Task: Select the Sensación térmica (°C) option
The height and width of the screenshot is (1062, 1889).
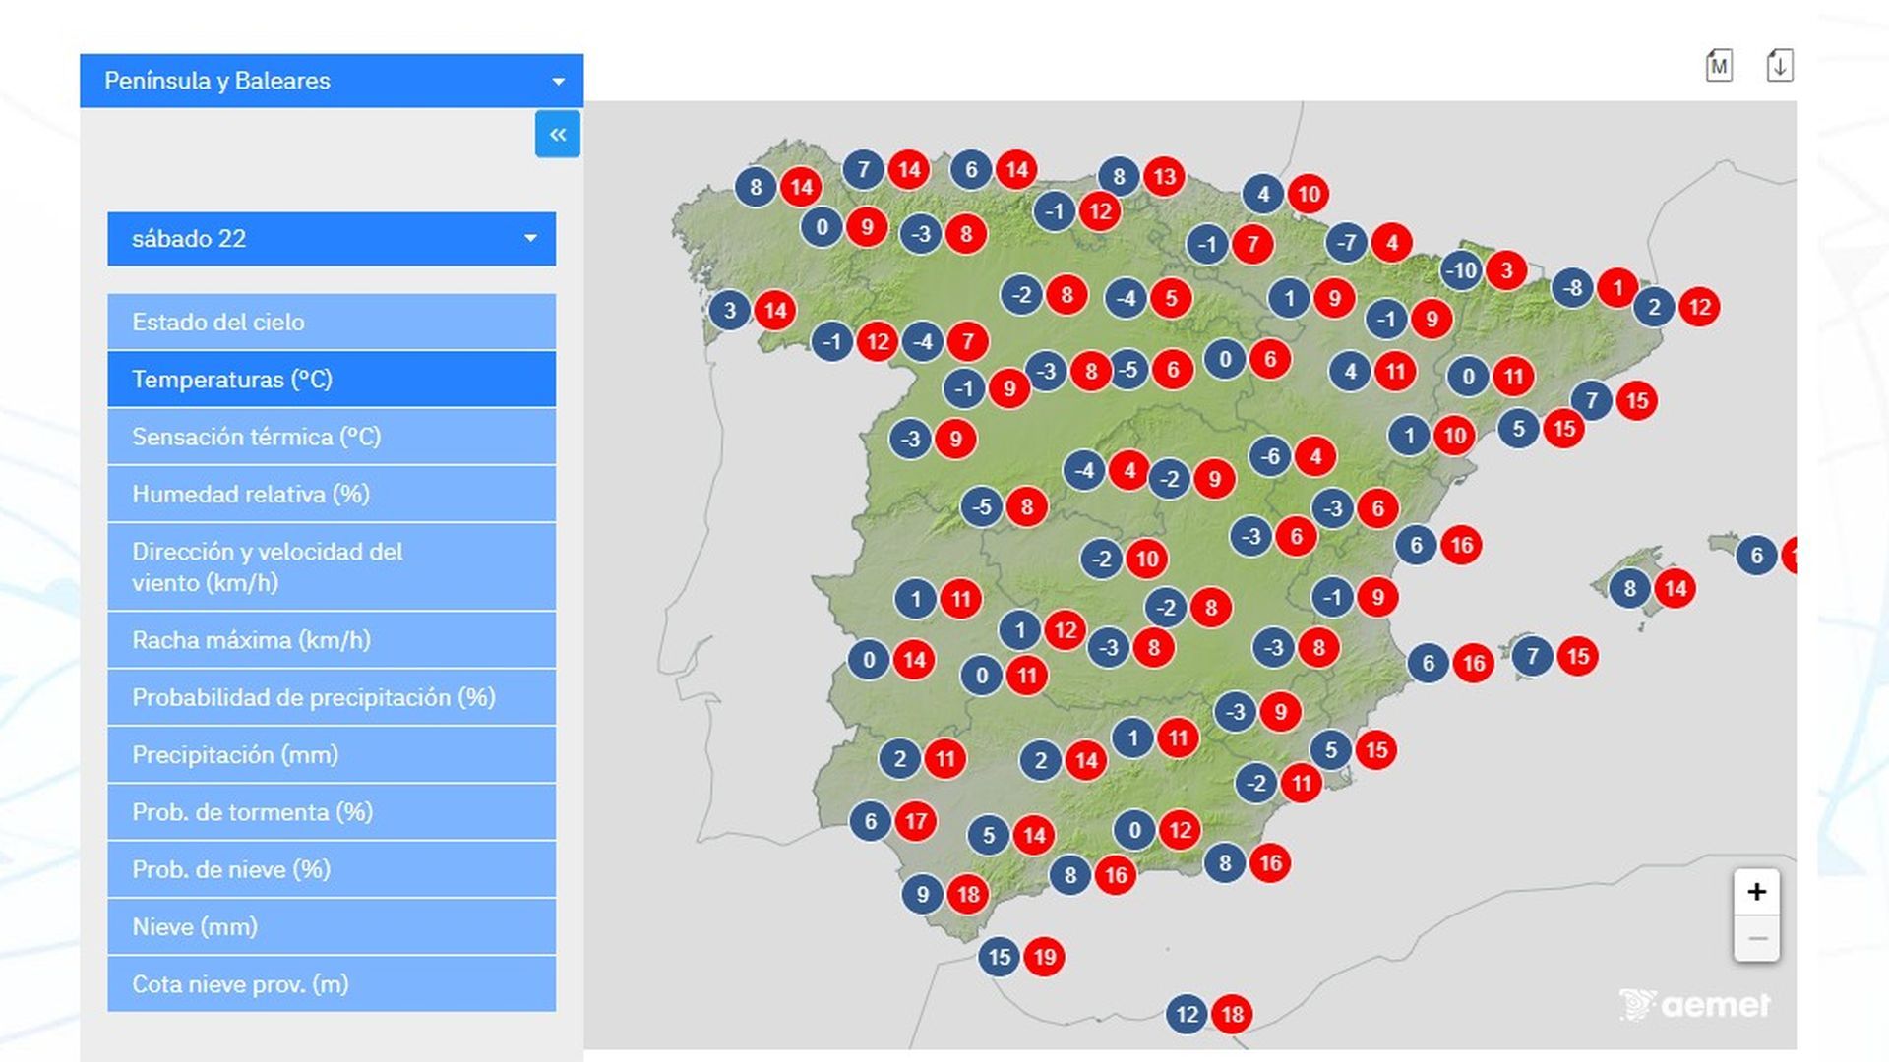Action: click(331, 437)
